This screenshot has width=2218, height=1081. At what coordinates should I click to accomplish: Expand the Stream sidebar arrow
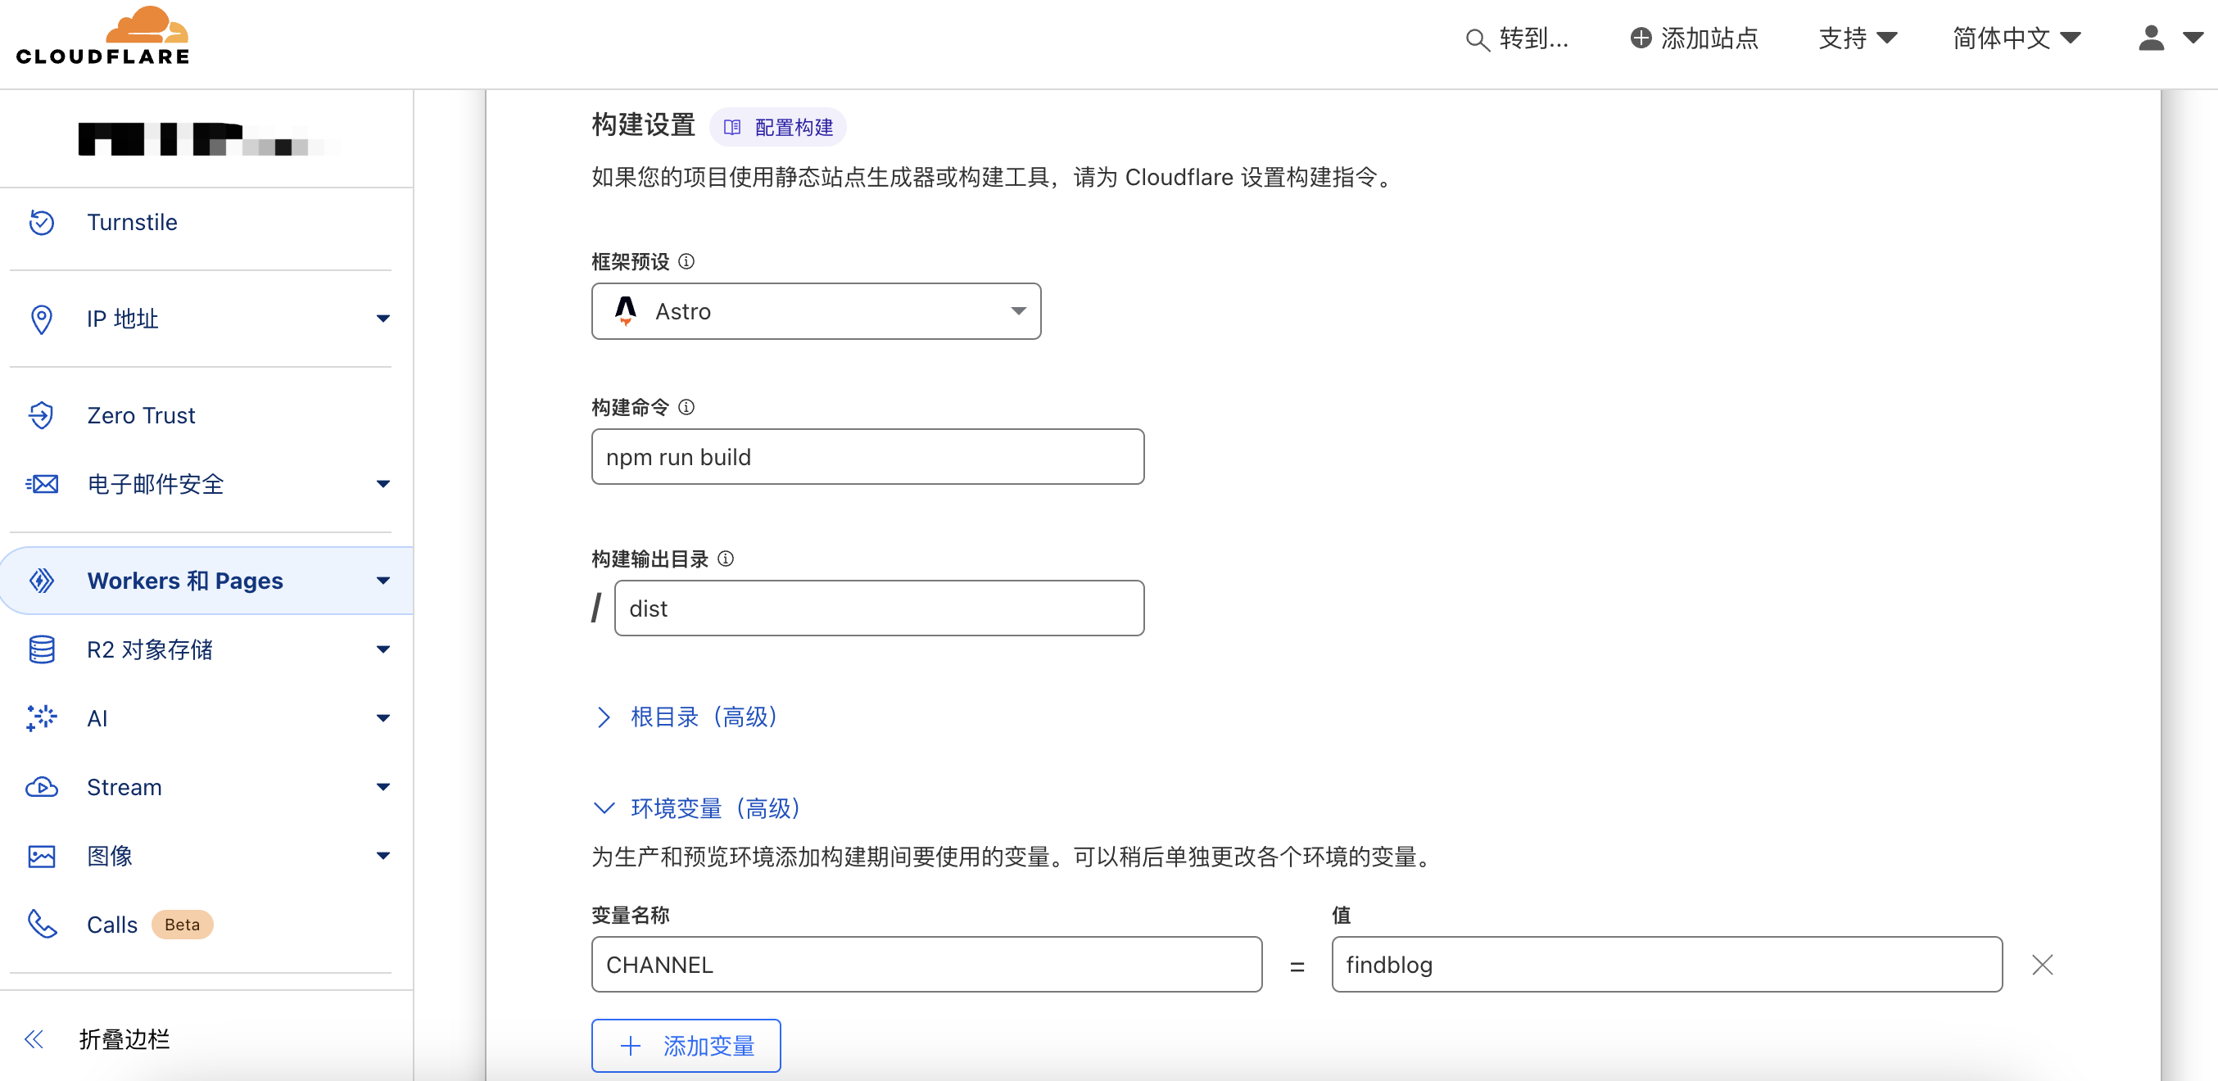pyautogui.click(x=383, y=787)
